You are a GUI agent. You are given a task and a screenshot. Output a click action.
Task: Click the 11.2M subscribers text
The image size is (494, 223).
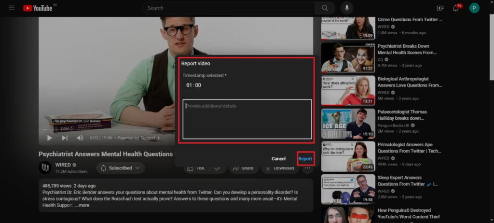pyautogui.click(x=71, y=171)
